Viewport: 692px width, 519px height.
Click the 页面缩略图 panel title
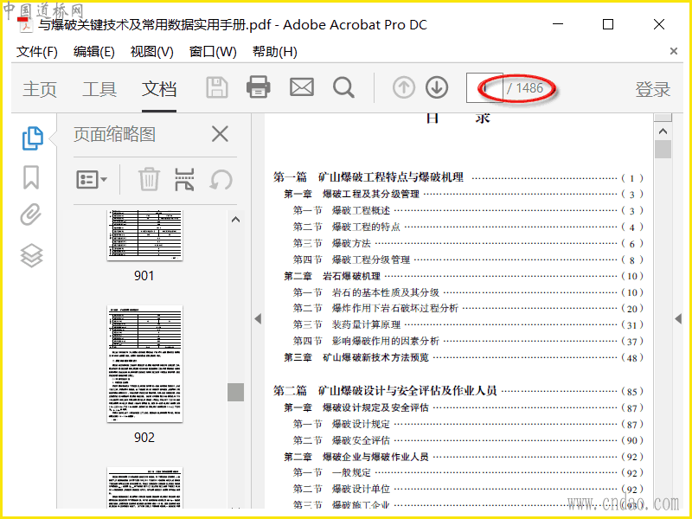[x=114, y=134]
